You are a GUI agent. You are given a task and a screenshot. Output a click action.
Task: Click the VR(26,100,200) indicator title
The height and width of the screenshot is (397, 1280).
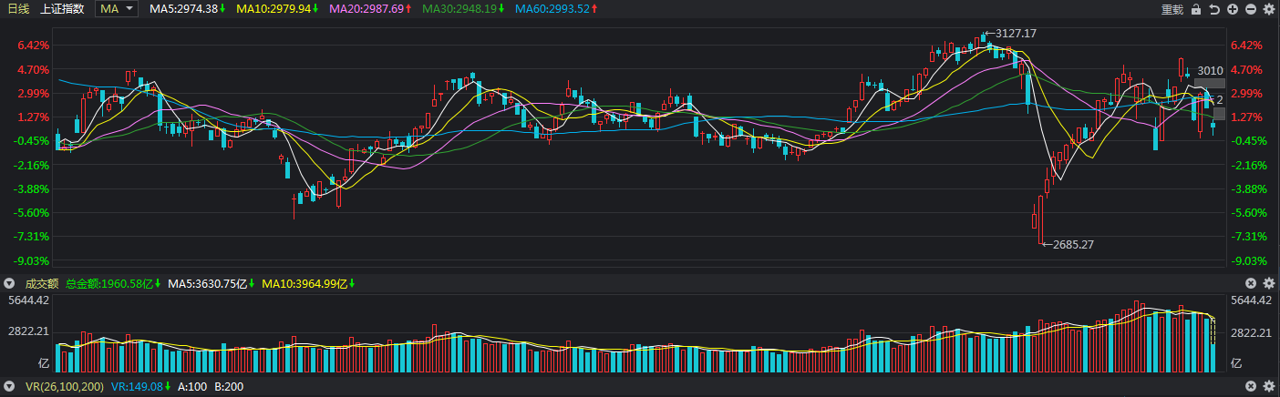pos(64,387)
